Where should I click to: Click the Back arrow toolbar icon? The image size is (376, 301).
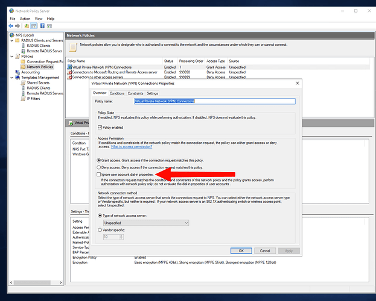pyautogui.click(x=11, y=26)
